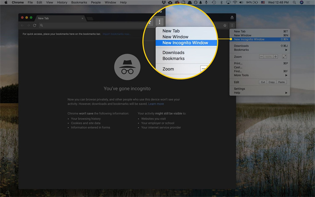
Task: Open the History menu in menu bar
Action: pos(62,3)
